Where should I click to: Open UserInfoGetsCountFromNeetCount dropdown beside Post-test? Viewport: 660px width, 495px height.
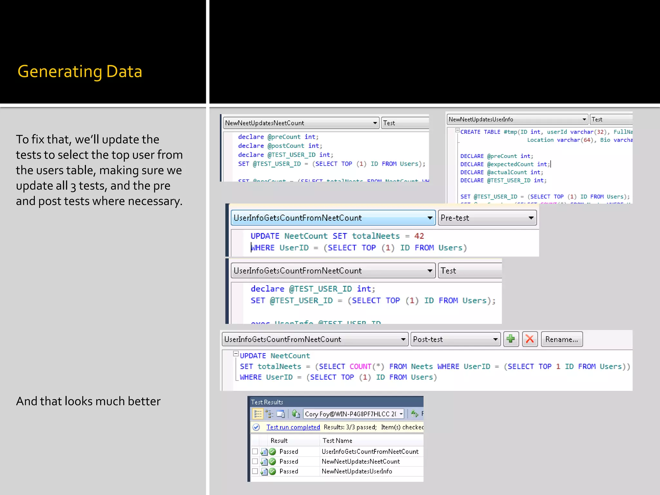tap(315, 339)
